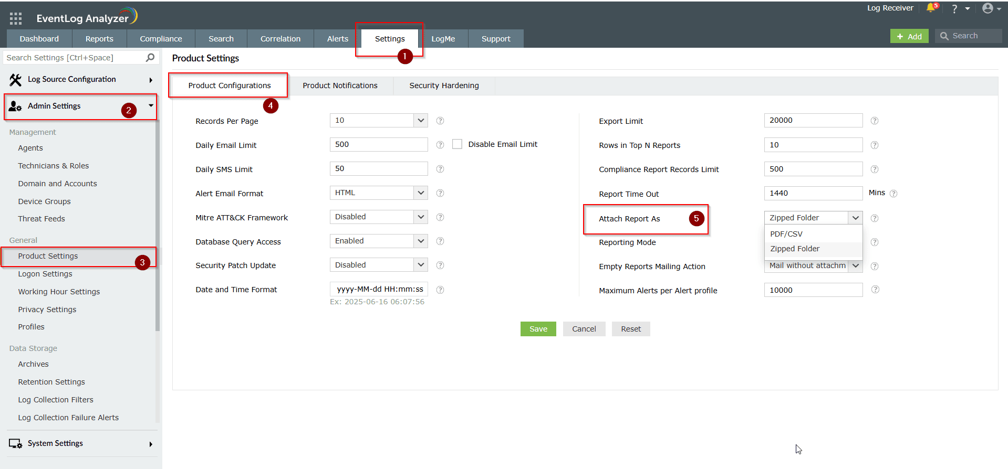Click the Date and Time Format field

pyautogui.click(x=379, y=289)
